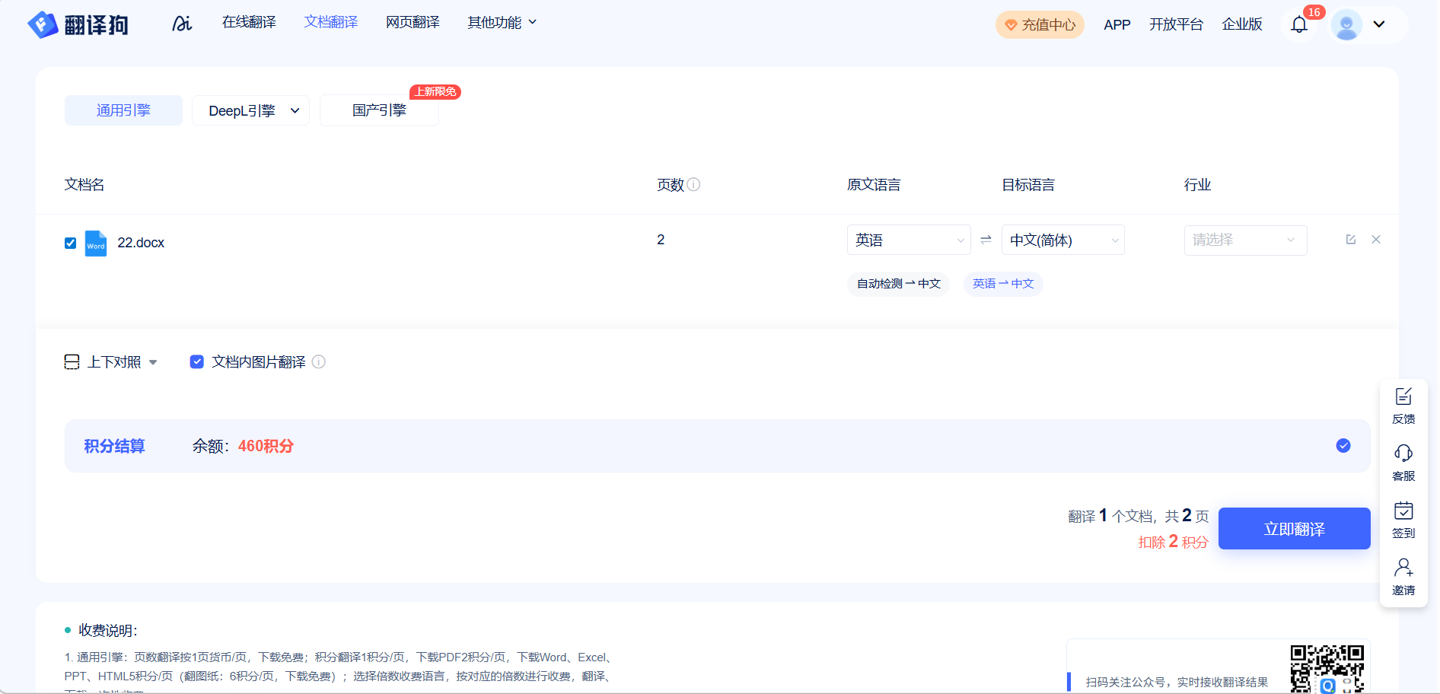
Task: Open notifications bell with 16 badge
Action: pos(1299,24)
